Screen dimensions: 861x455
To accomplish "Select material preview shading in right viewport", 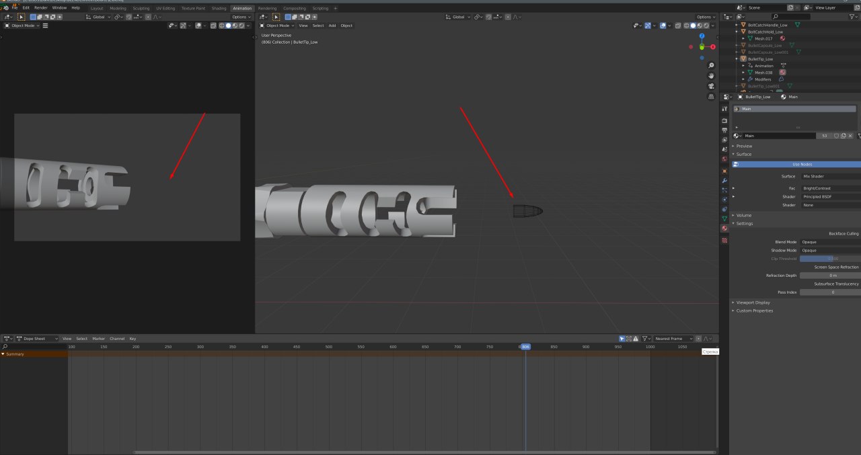I will coord(700,26).
